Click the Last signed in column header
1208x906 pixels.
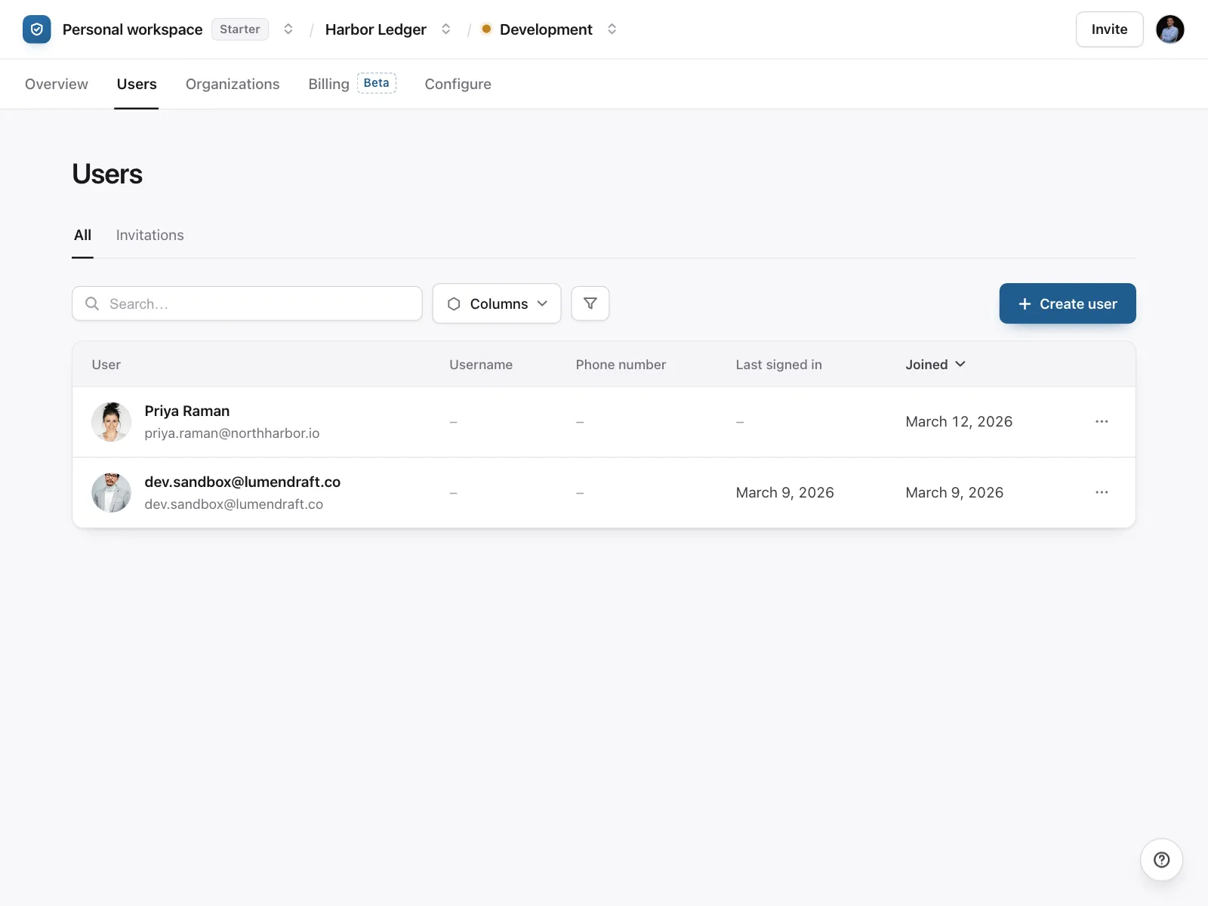(778, 365)
